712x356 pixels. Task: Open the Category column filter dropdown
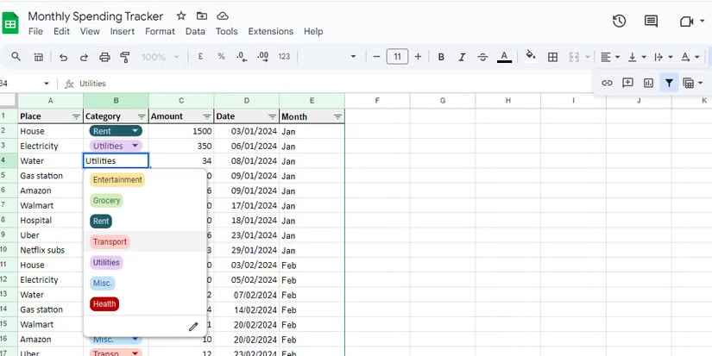pos(142,116)
